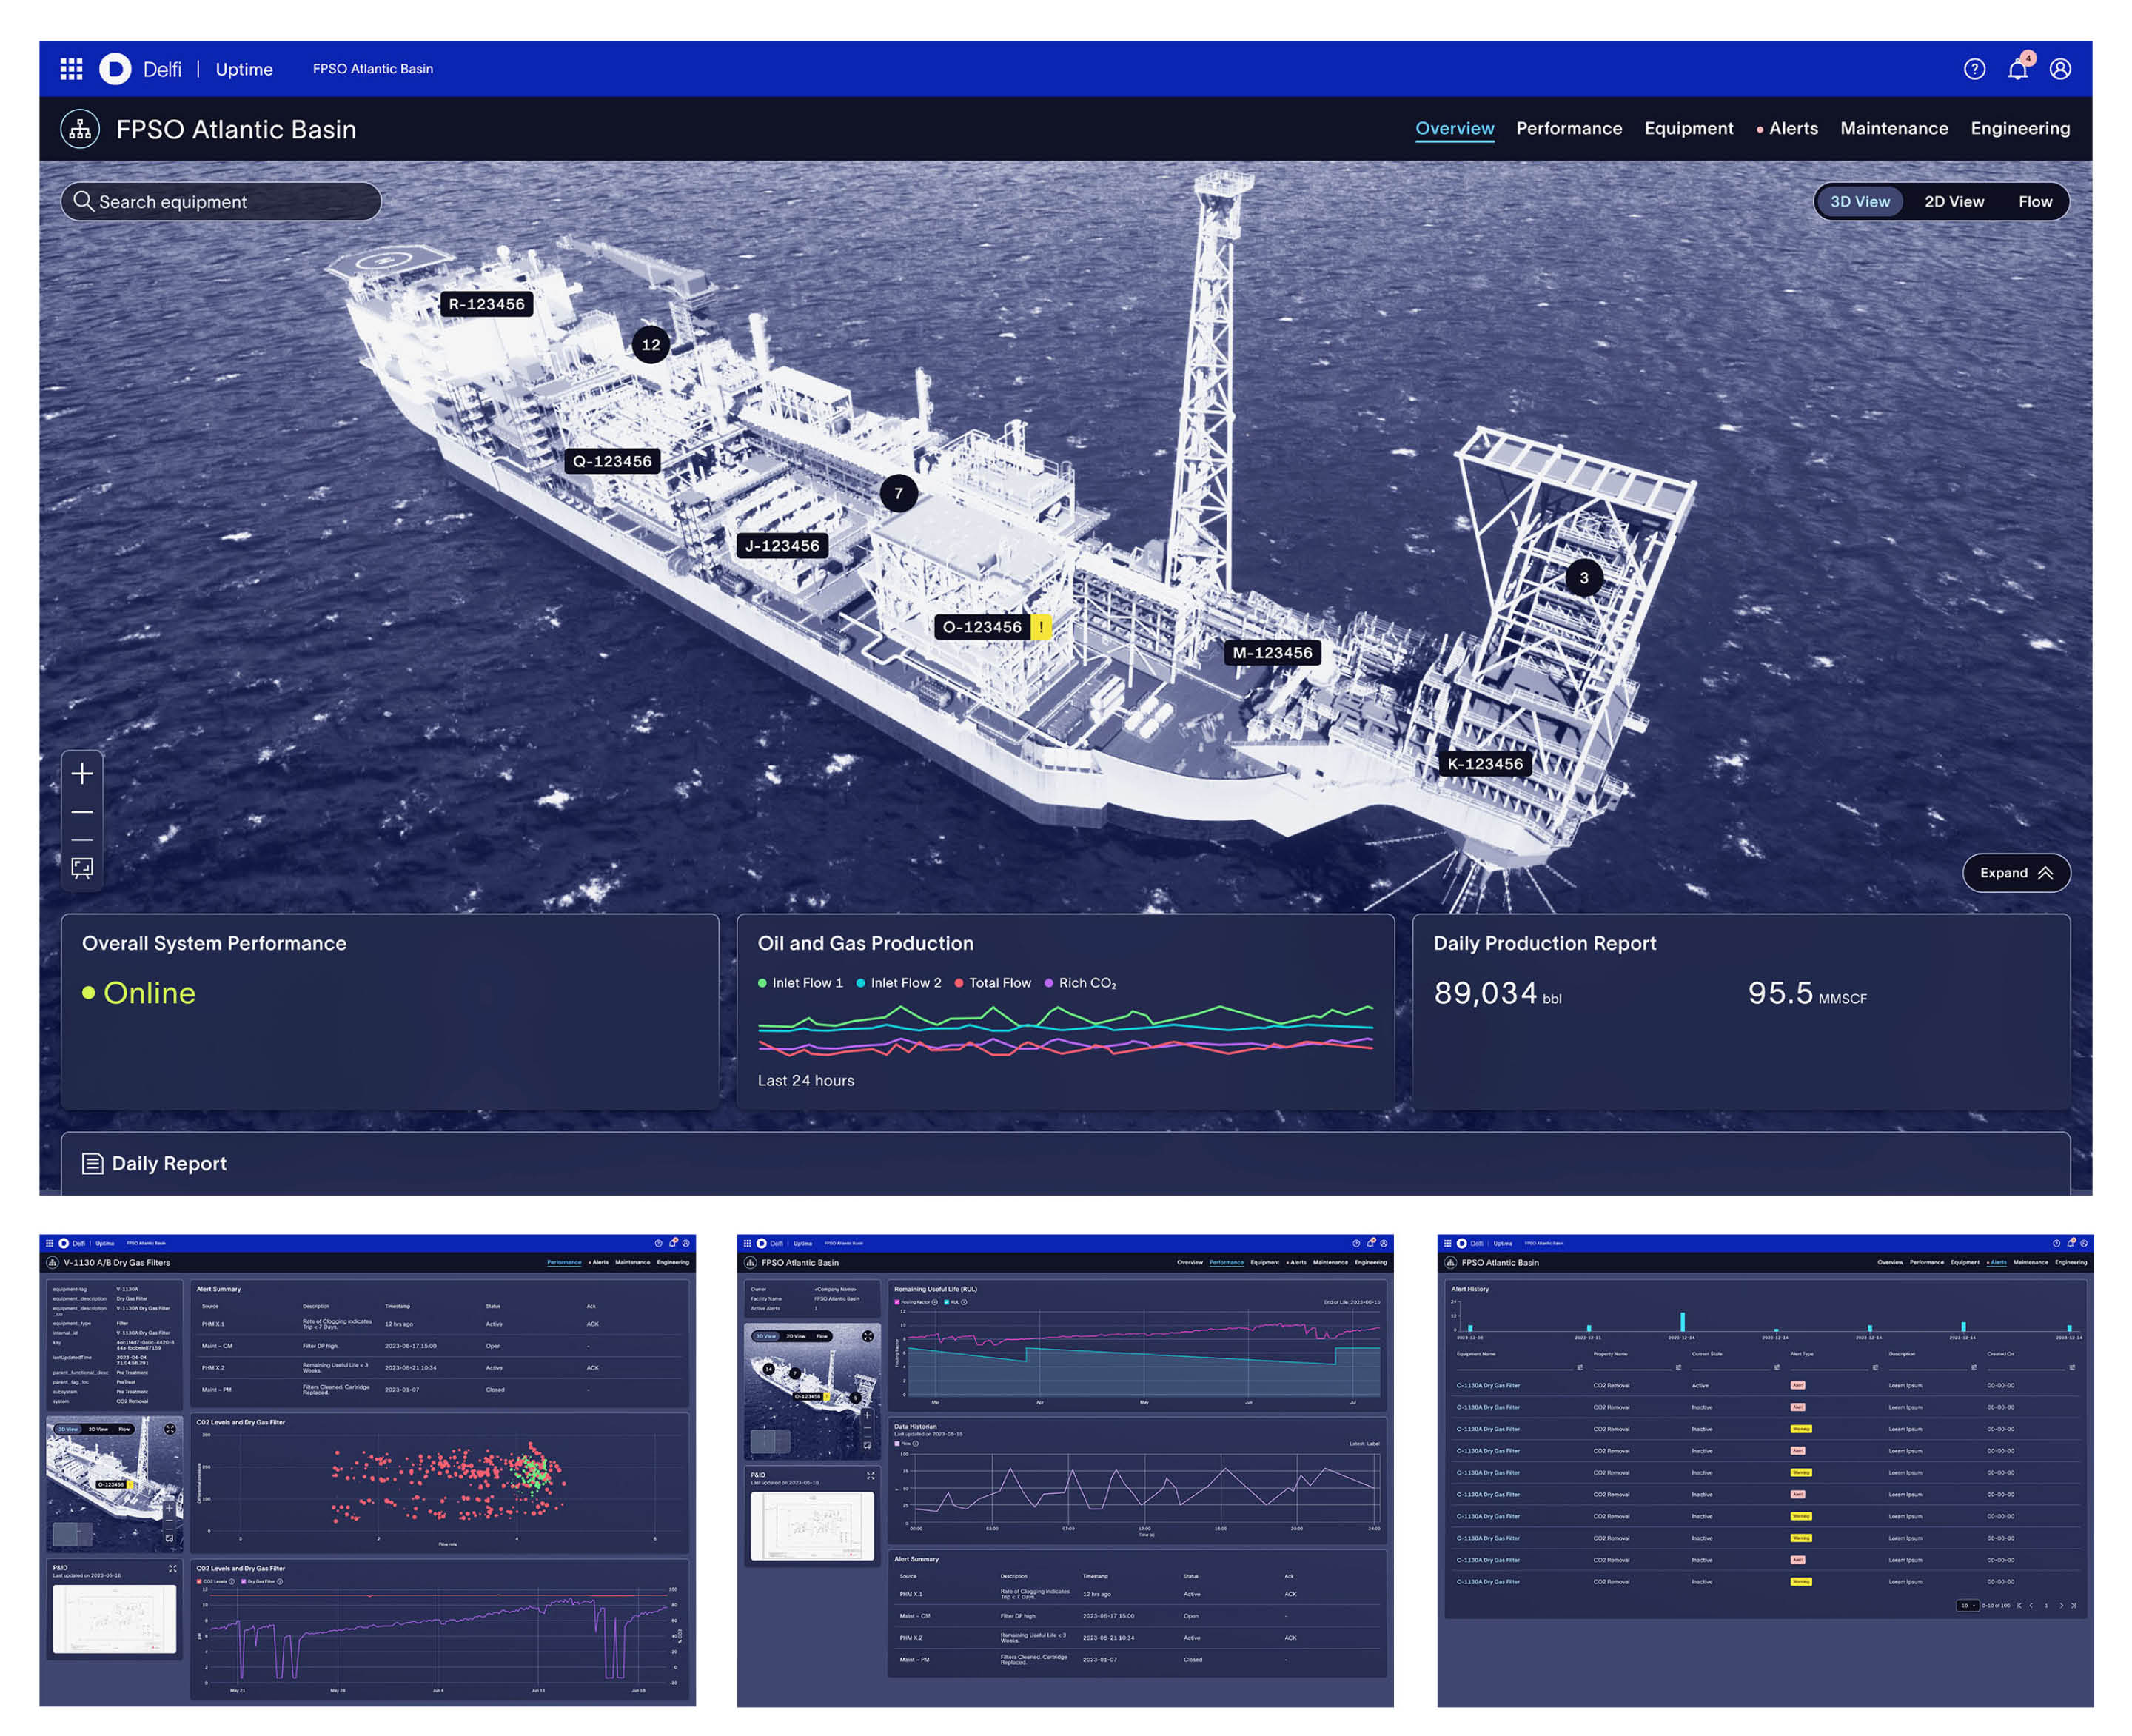Switch to 2D View in main map
The height and width of the screenshot is (1736, 2132).
click(x=1954, y=201)
